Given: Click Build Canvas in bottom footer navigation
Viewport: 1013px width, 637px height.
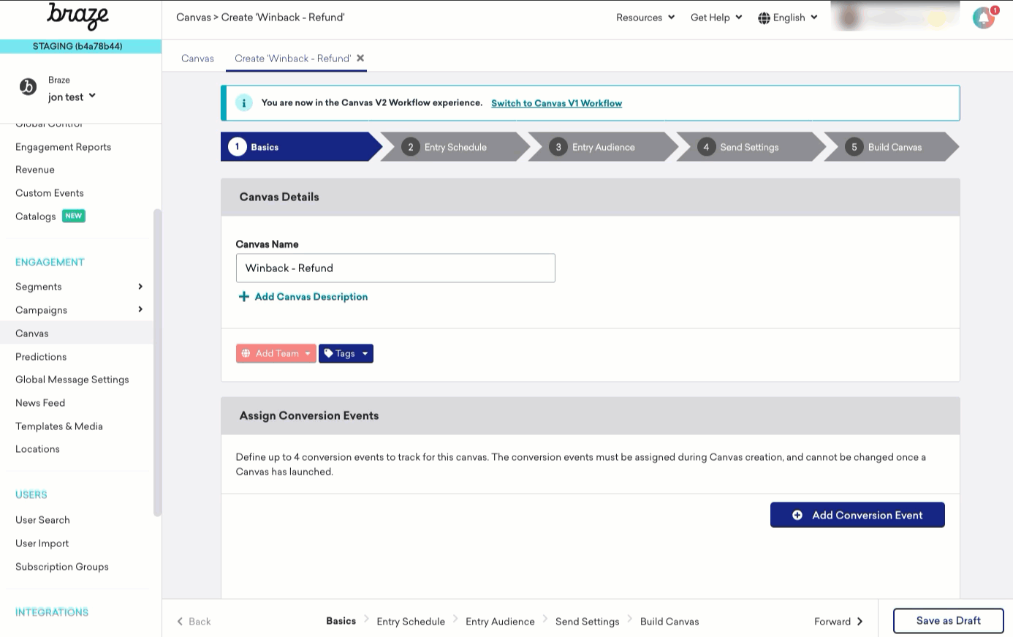Looking at the screenshot, I should [669, 622].
